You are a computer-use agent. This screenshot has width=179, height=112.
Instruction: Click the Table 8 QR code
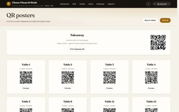[x=68, y=110]
